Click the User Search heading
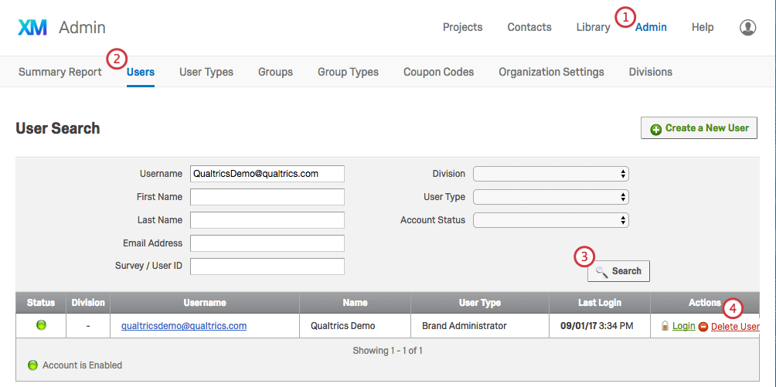This screenshot has height=387, width=776. 58,128
